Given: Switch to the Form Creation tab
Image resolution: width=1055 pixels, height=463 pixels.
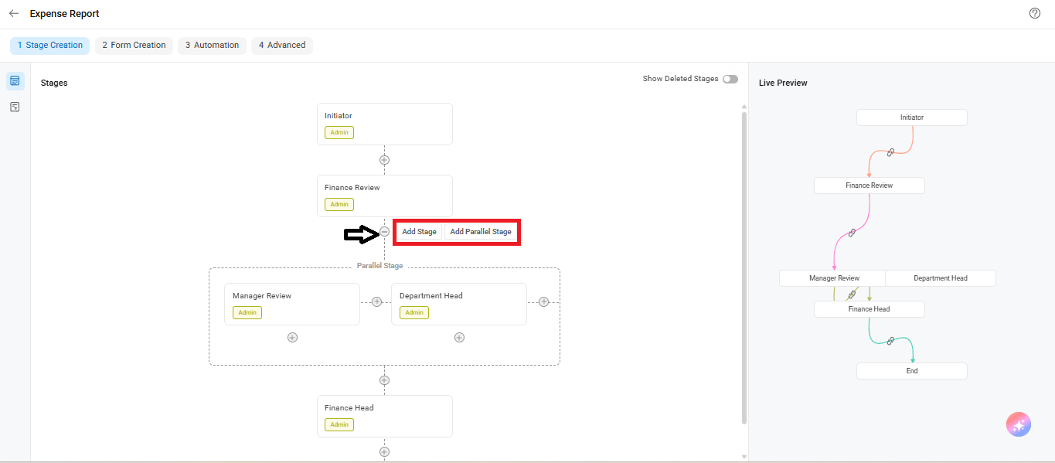Looking at the screenshot, I should click(x=134, y=46).
